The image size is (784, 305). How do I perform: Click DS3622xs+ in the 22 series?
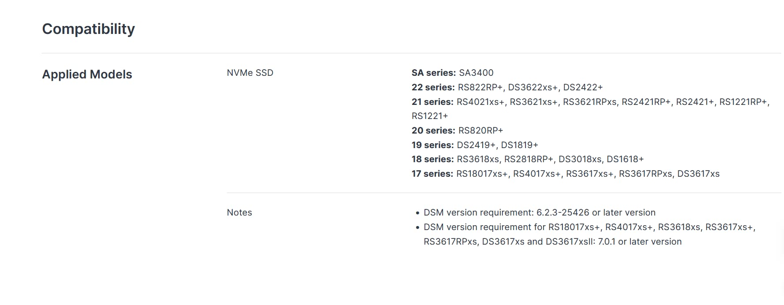[x=533, y=87]
